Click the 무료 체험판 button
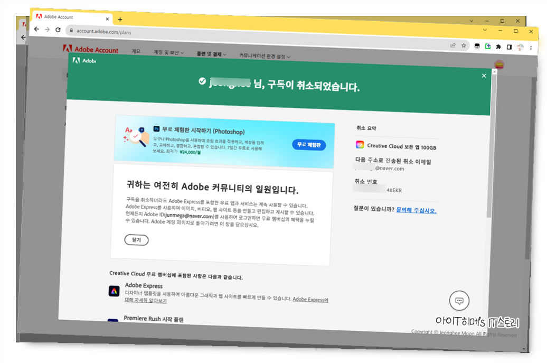The image size is (547, 363). [x=309, y=145]
